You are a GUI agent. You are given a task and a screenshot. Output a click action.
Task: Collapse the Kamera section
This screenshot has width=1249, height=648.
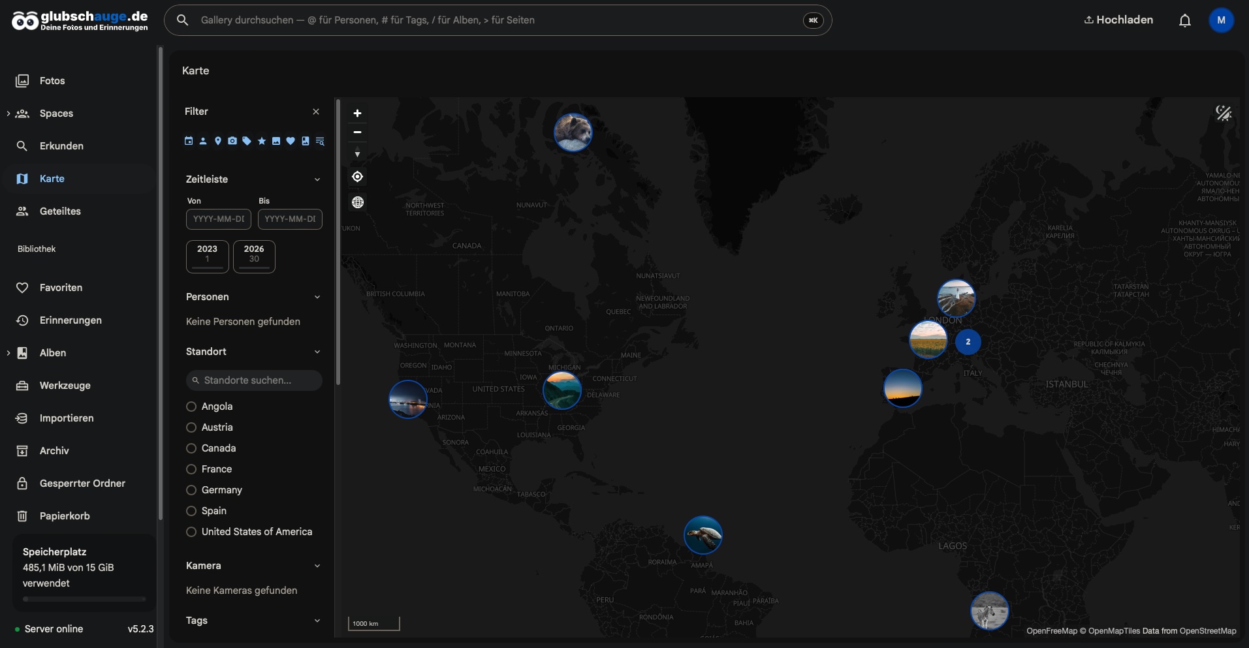(317, 566)
